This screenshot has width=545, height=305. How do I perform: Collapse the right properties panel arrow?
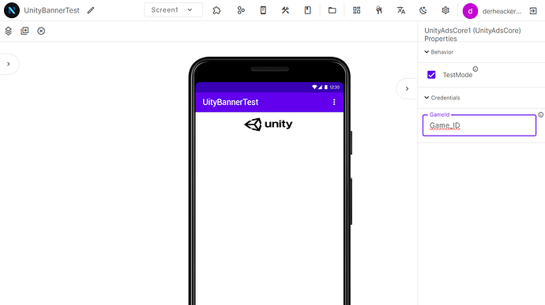(407, 89)
